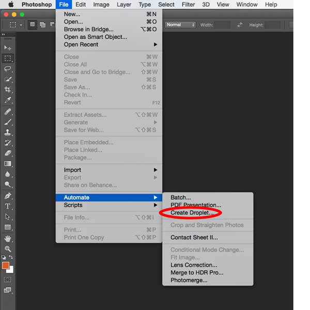Select the Path Selection tool
The height and width of the screenshot is (310, 310).
click(x=8, y=216)
